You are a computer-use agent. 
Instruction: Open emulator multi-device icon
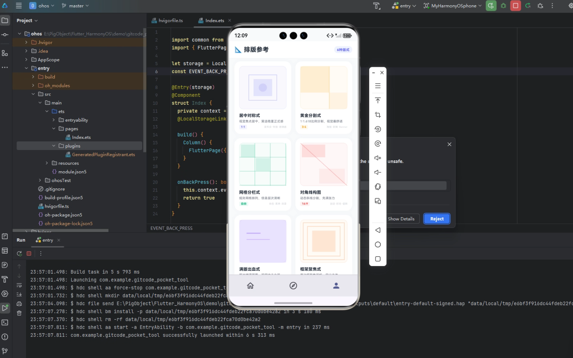coord(378,201)
